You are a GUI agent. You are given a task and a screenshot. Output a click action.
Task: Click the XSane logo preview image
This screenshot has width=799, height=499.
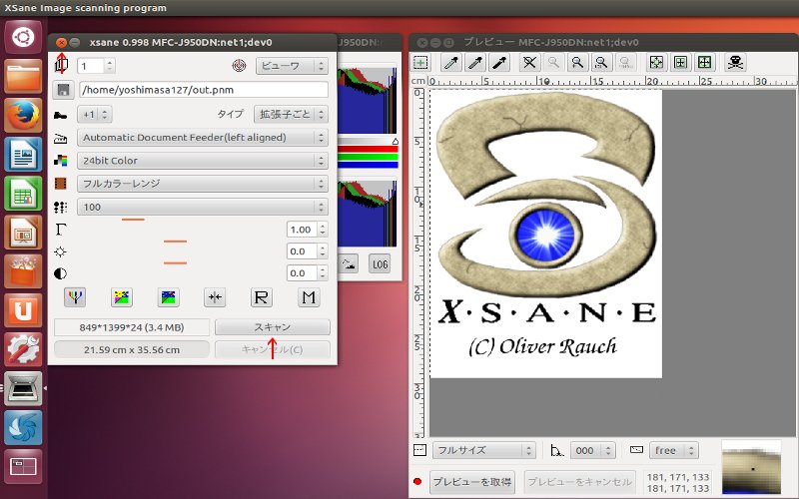click(545, 234)
